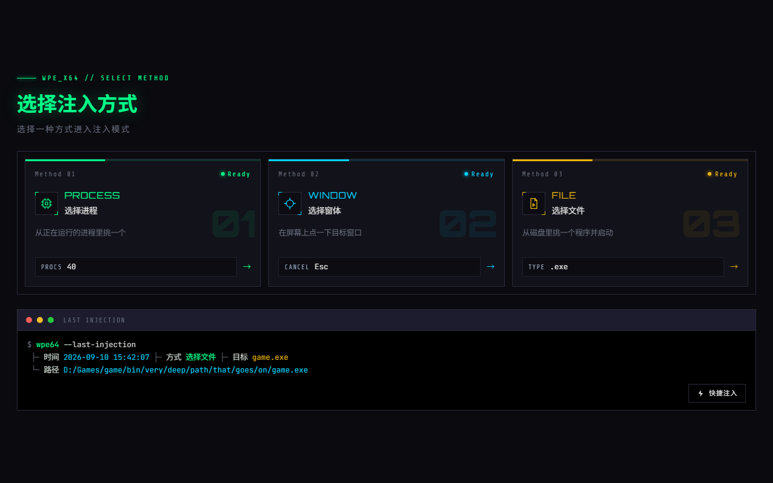Image resolution: width=773 pixels, height=483 pixels.
Task: Click the green dot in terminal header
Action: click(x=51, y=320)
